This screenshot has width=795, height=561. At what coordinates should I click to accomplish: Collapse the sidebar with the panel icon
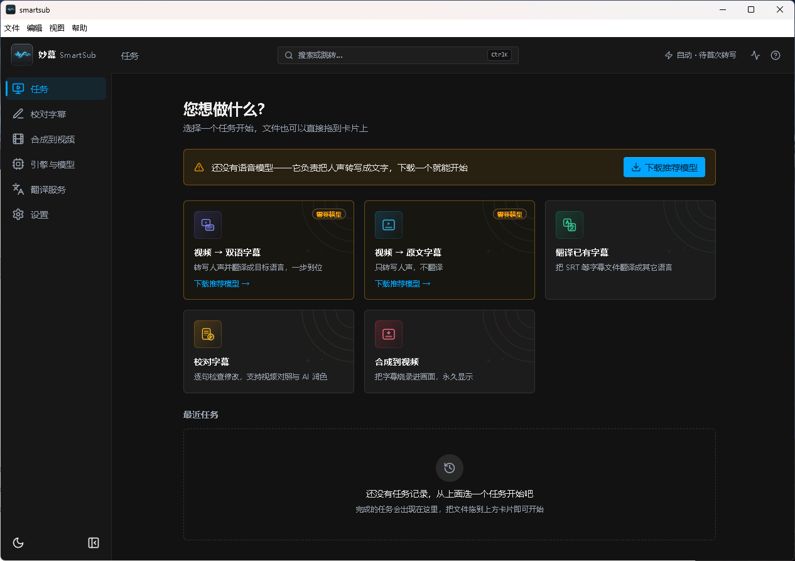click(94, 543)
